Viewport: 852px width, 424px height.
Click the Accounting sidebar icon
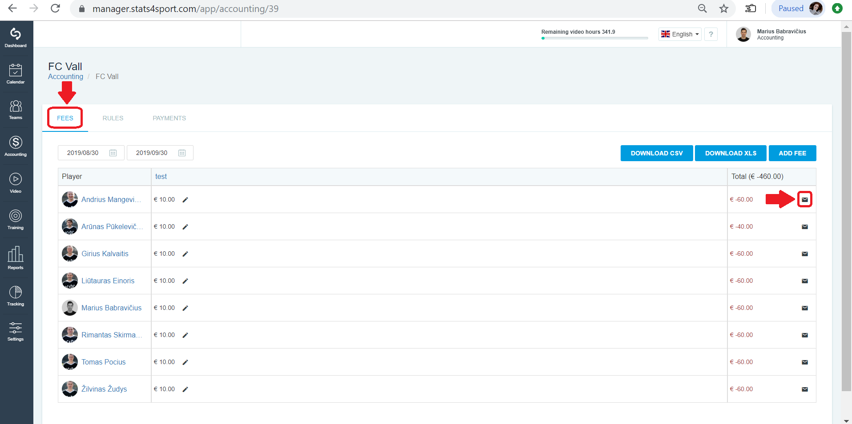pos(16,147)
